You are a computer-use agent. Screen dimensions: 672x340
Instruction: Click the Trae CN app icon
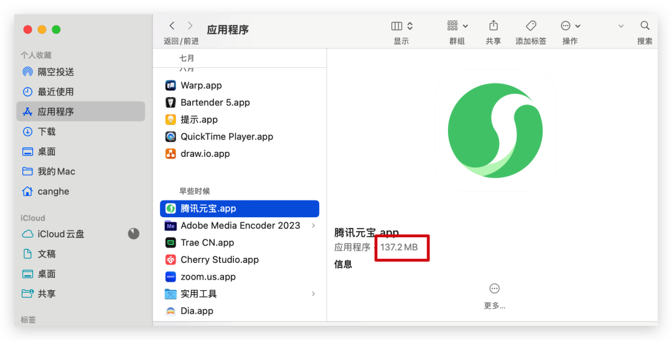coord(170,243)
